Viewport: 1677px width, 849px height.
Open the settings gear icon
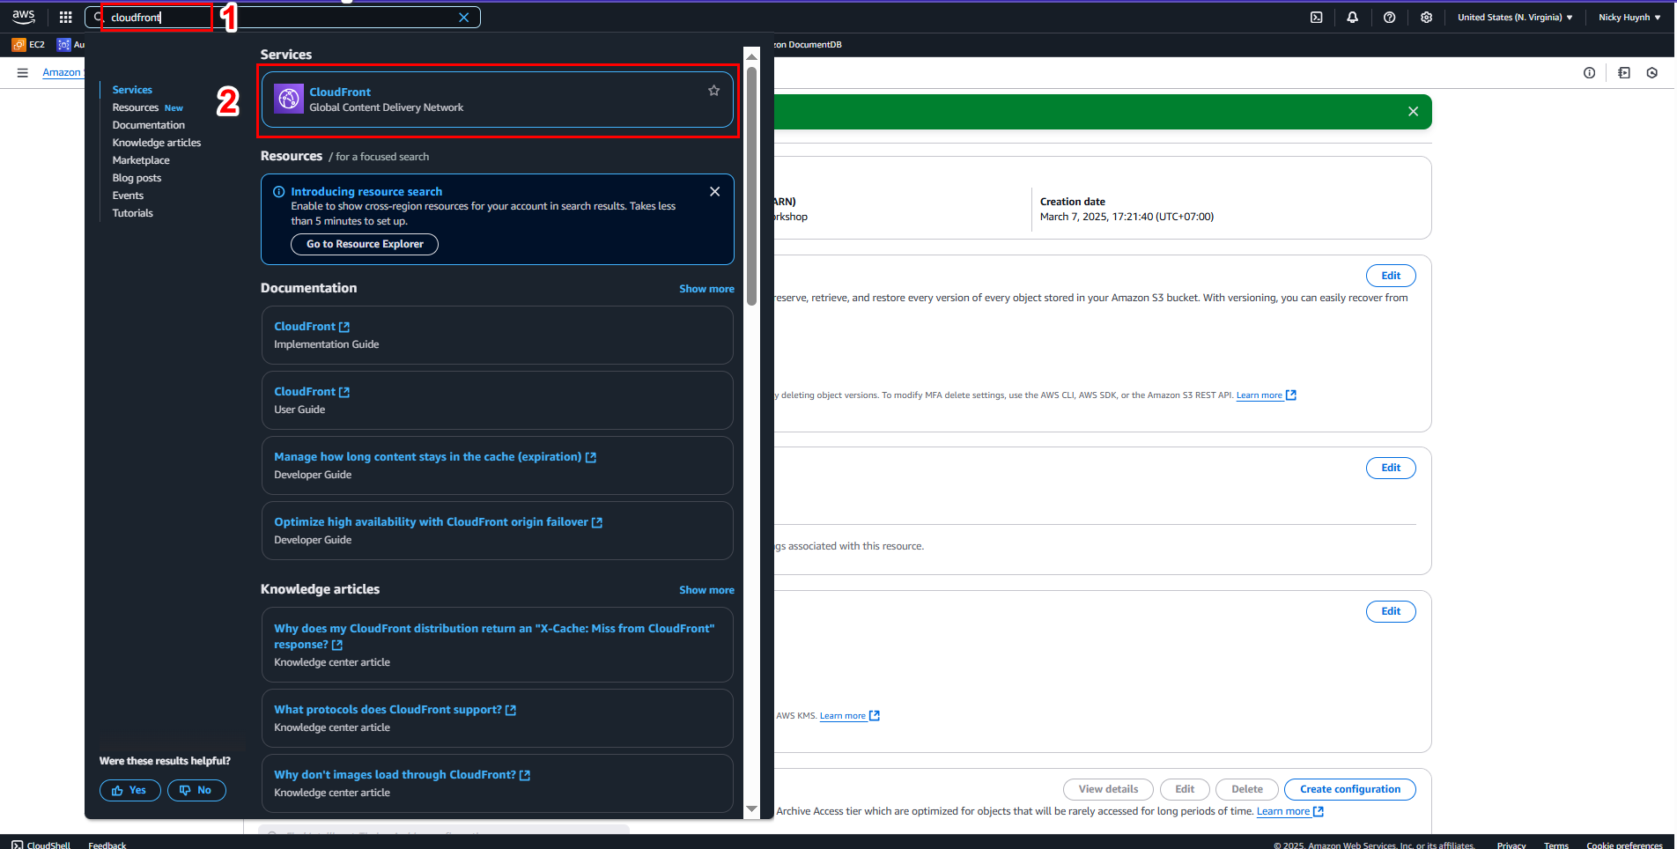[1426, 17]
